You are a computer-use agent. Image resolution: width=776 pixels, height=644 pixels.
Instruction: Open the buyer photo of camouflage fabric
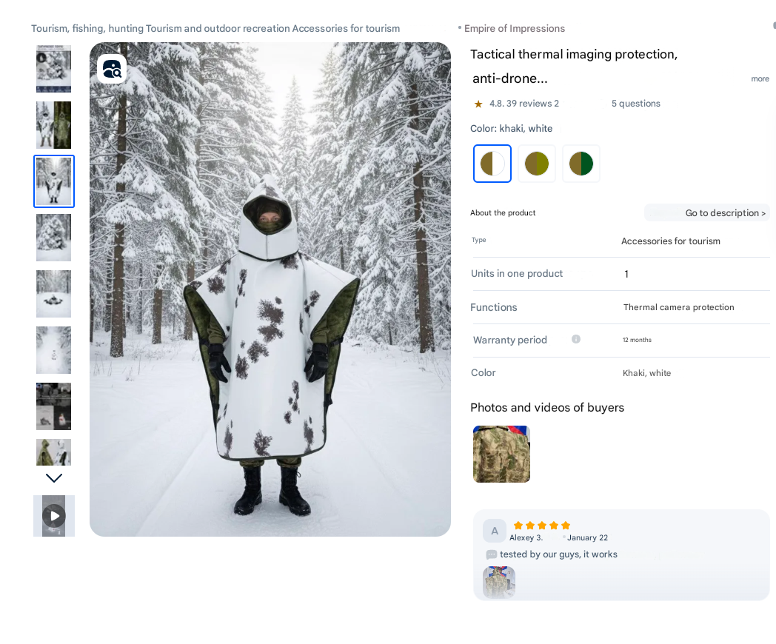coord(502,454)
